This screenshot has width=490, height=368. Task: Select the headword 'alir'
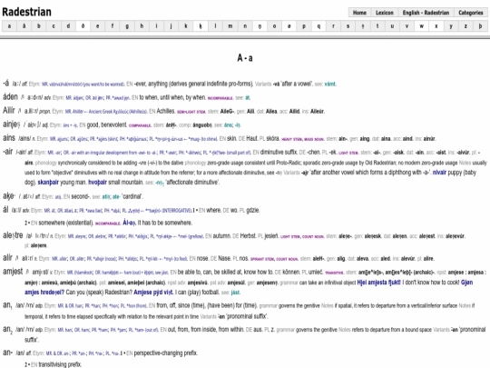pyautogui.click(x=7, y=257)
